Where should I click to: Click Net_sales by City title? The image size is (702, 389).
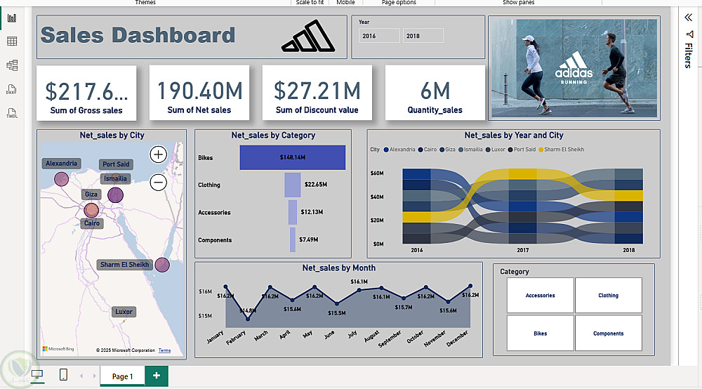(112, 136)
